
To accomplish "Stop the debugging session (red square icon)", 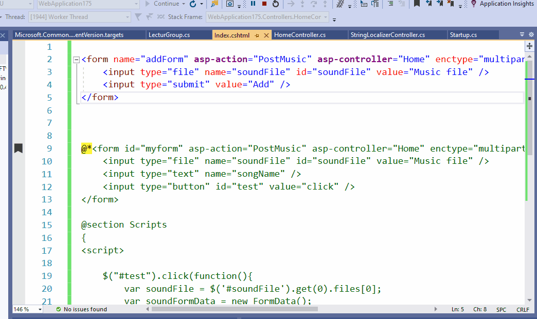I will [x=264, y=5].
